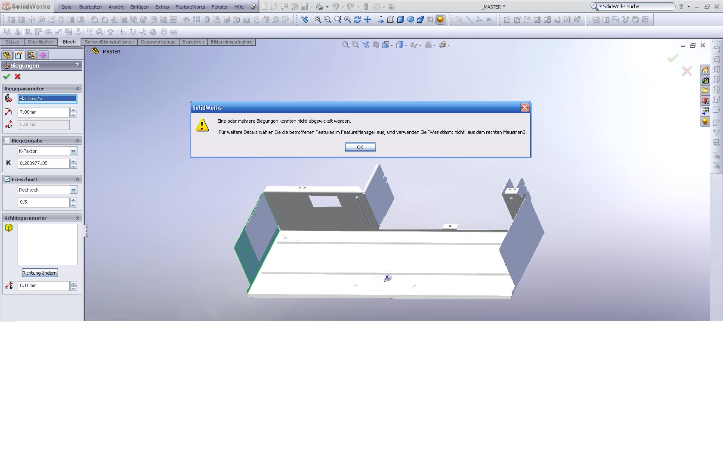The height and width of the screenshot is (452, 723).
Task: Collapse the Schlitzparameter section
Action: coord(78,218)
